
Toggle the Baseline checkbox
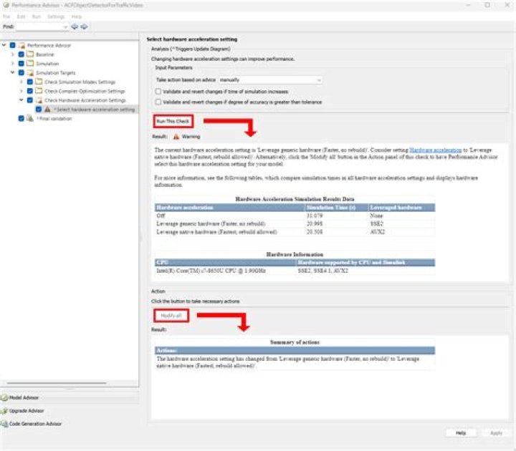pos(21,54)
